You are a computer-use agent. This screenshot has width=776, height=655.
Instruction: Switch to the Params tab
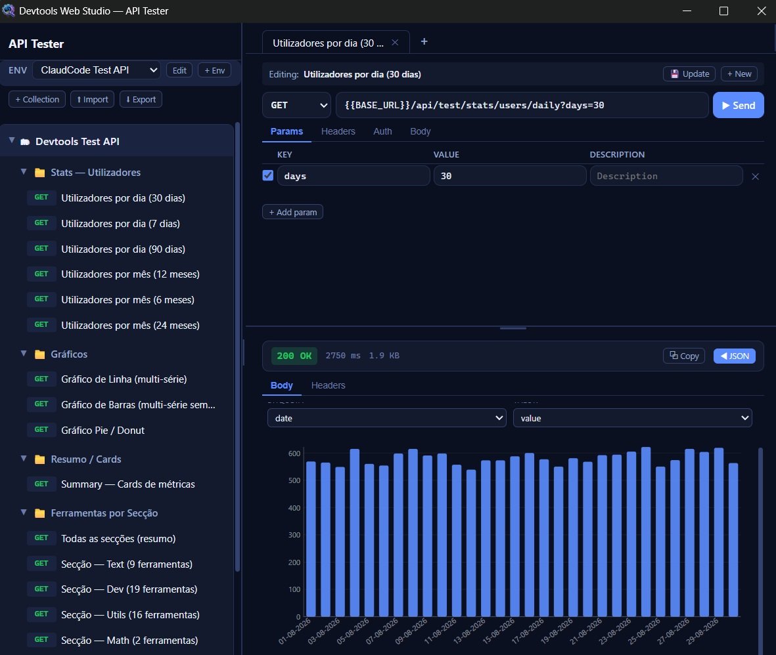(x=286, y=131)
